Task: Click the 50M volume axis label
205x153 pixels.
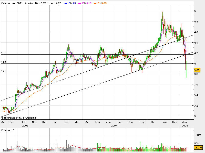Action: point(197,144)
